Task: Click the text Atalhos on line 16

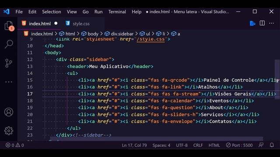Action: tap(208, 87)
